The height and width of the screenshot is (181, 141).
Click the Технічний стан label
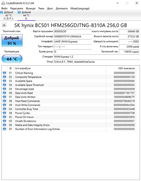tap(11, 31)
